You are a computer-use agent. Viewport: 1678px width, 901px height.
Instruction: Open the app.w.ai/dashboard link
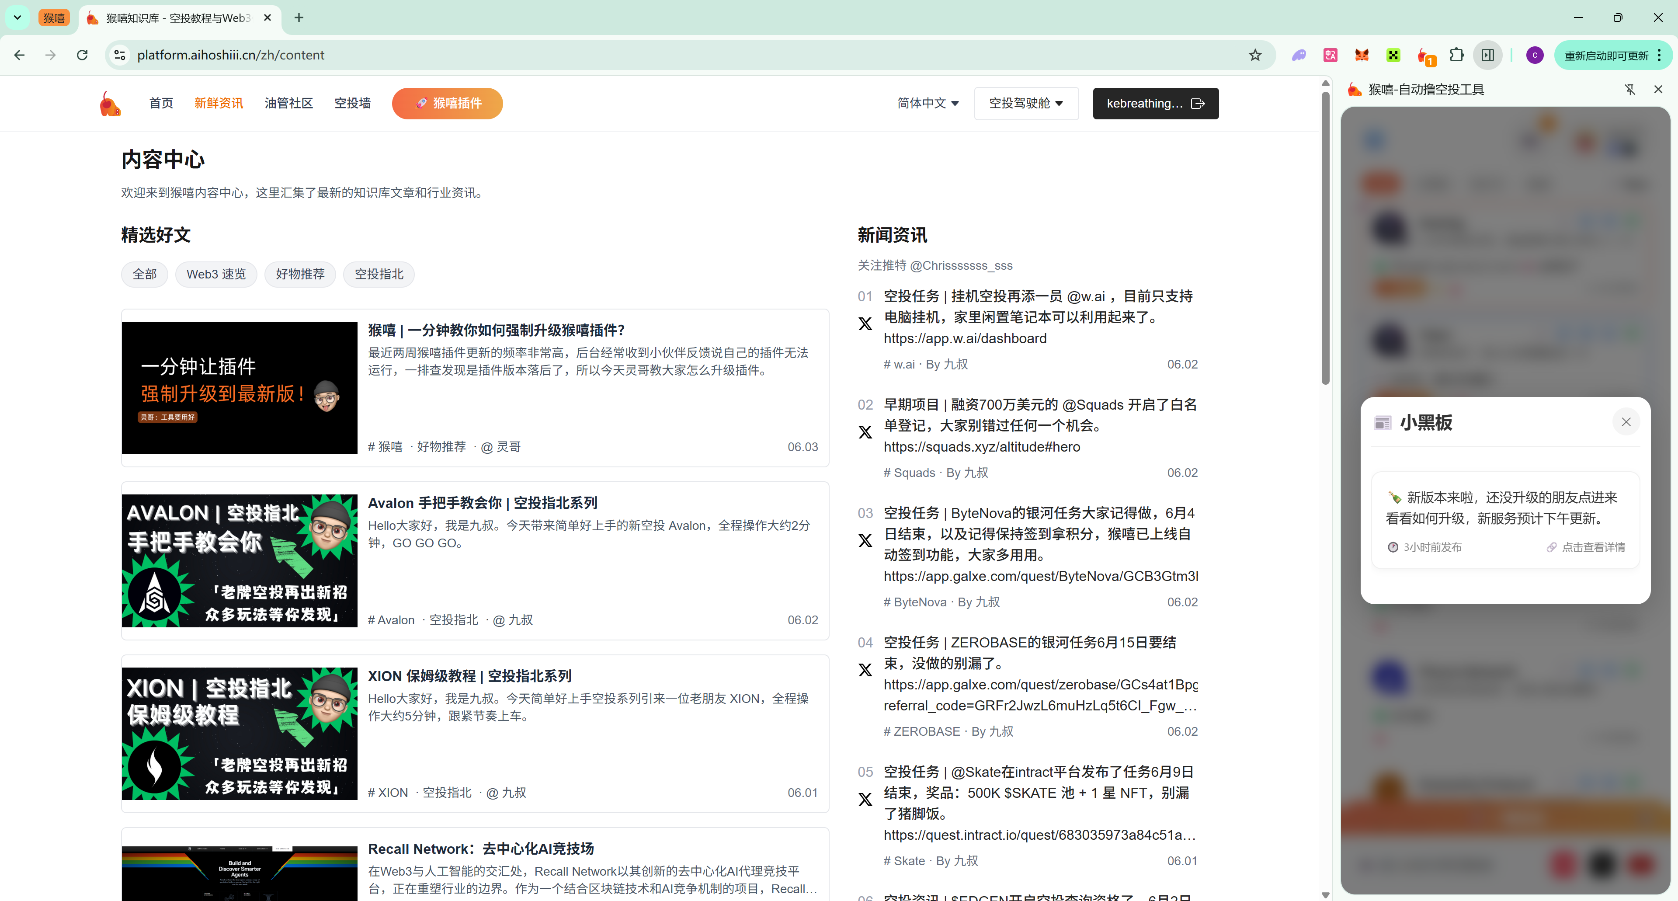(965, 339)
